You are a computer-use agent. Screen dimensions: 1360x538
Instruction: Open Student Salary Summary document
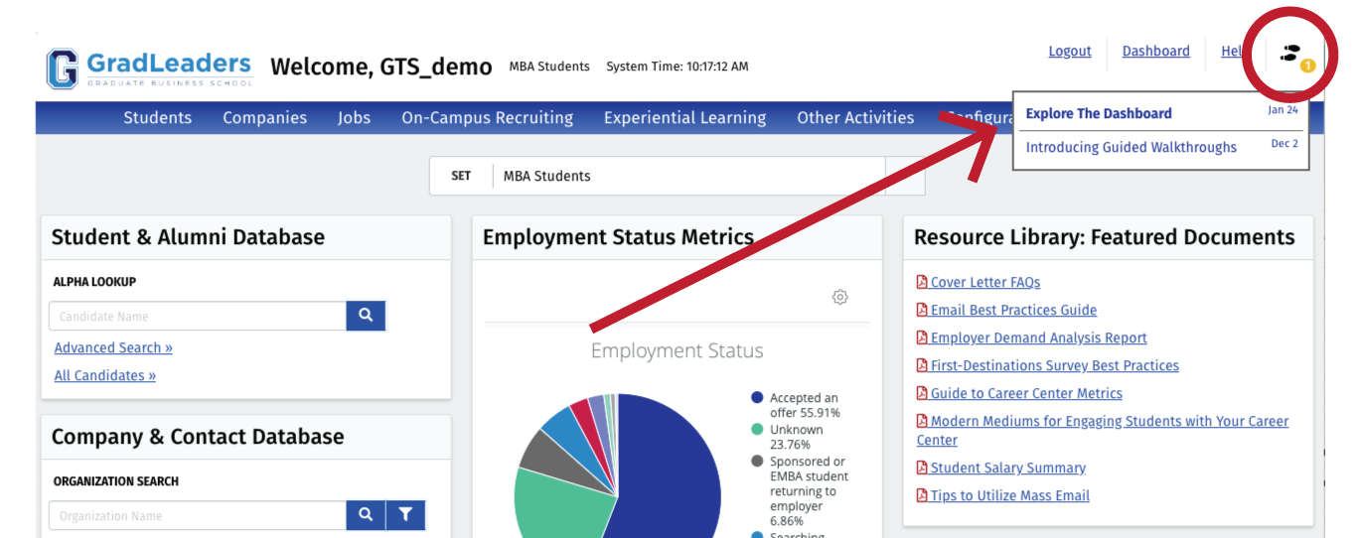click(1008, 469)
